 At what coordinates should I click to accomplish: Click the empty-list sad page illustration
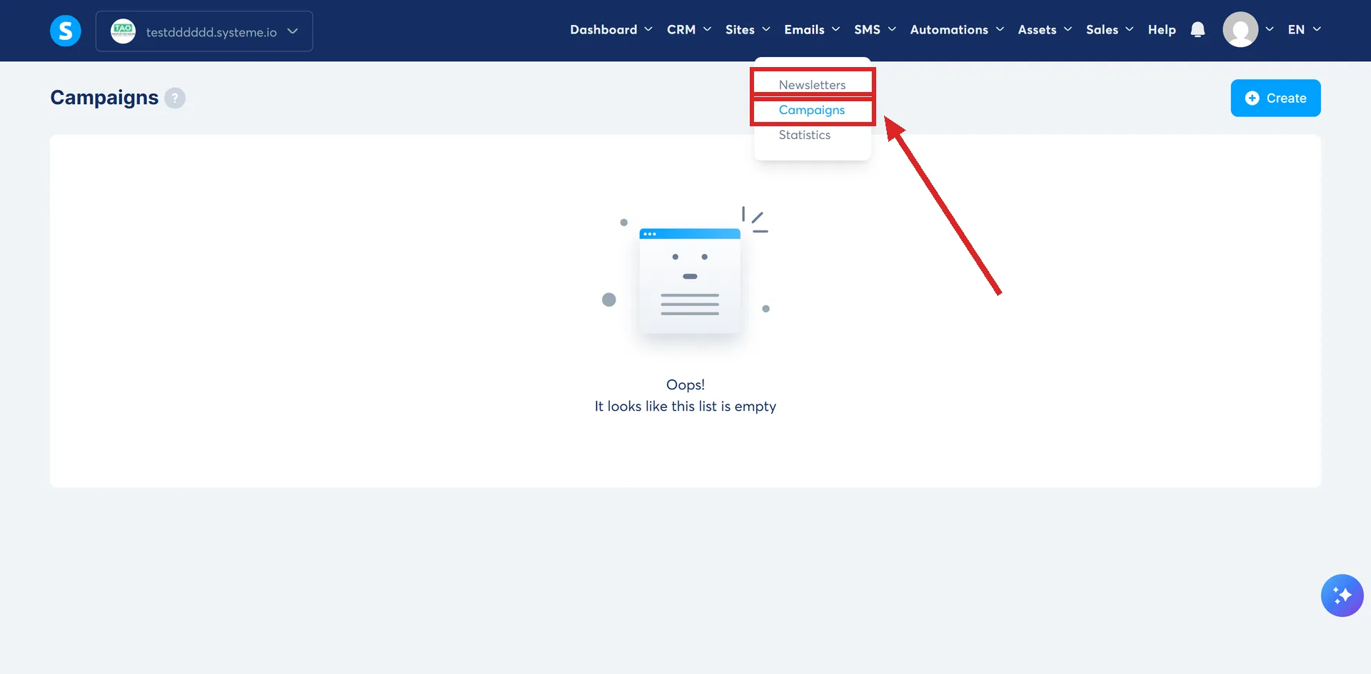[x=685, y=275]
